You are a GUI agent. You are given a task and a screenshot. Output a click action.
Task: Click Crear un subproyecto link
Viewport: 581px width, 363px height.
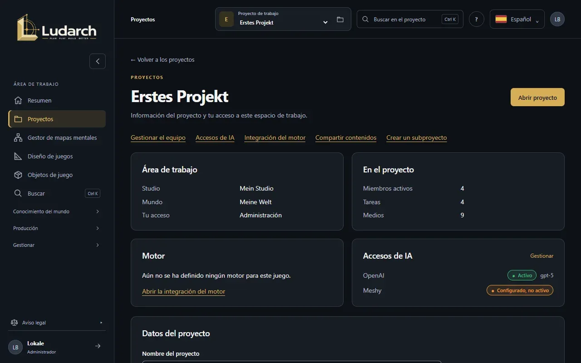(417, 137)
